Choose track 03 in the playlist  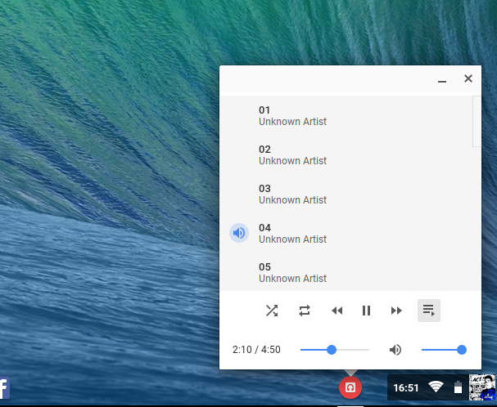(292, 194)
